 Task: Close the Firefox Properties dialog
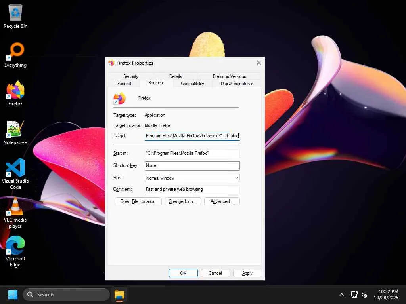[259, 63]
